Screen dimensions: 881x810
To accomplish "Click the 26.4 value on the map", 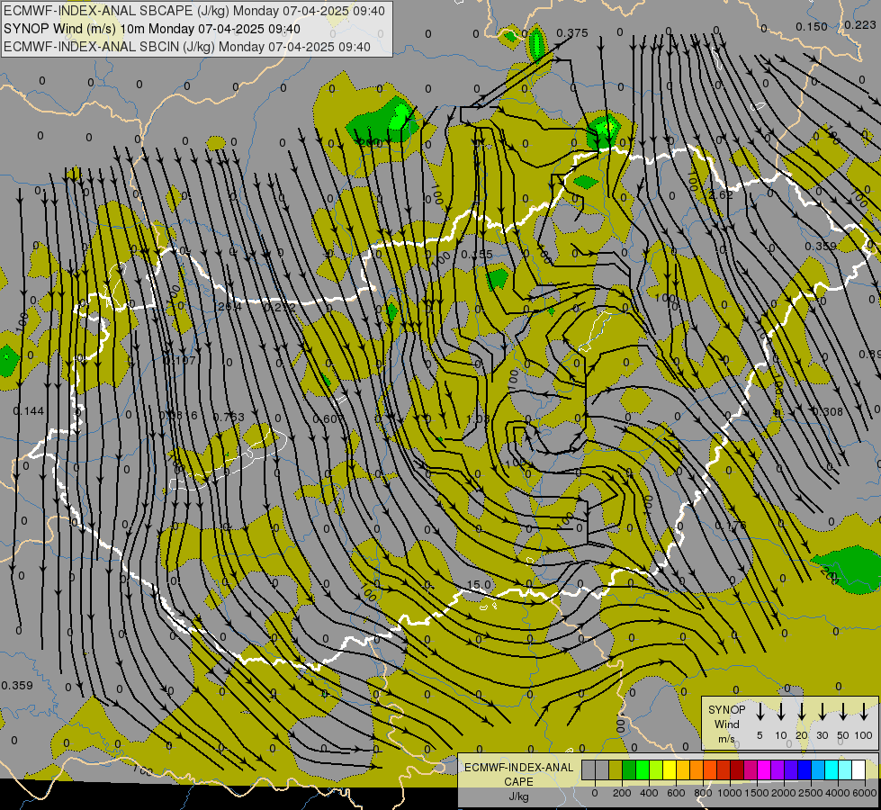I will (229, 307).
